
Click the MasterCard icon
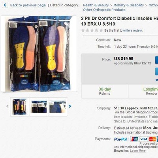tap(152, 139)
